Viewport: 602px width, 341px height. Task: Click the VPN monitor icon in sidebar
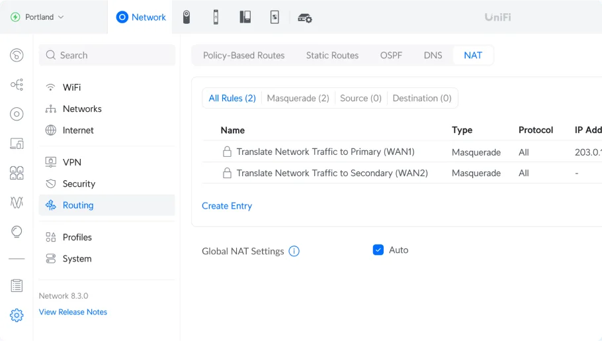[x=50, y=162]
